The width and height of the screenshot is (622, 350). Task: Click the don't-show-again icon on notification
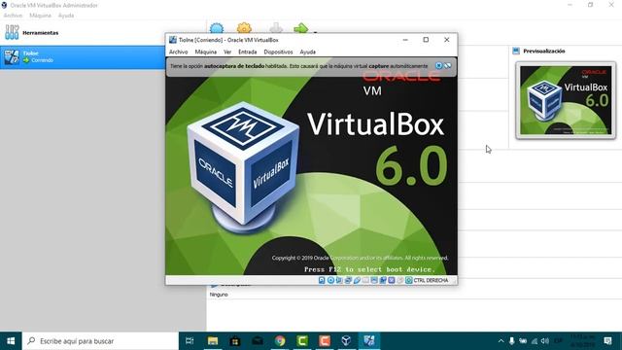pos(448,66)
